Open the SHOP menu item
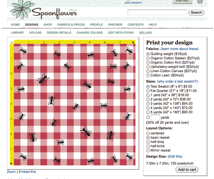The image size is (214, 179). pos(48,25)
